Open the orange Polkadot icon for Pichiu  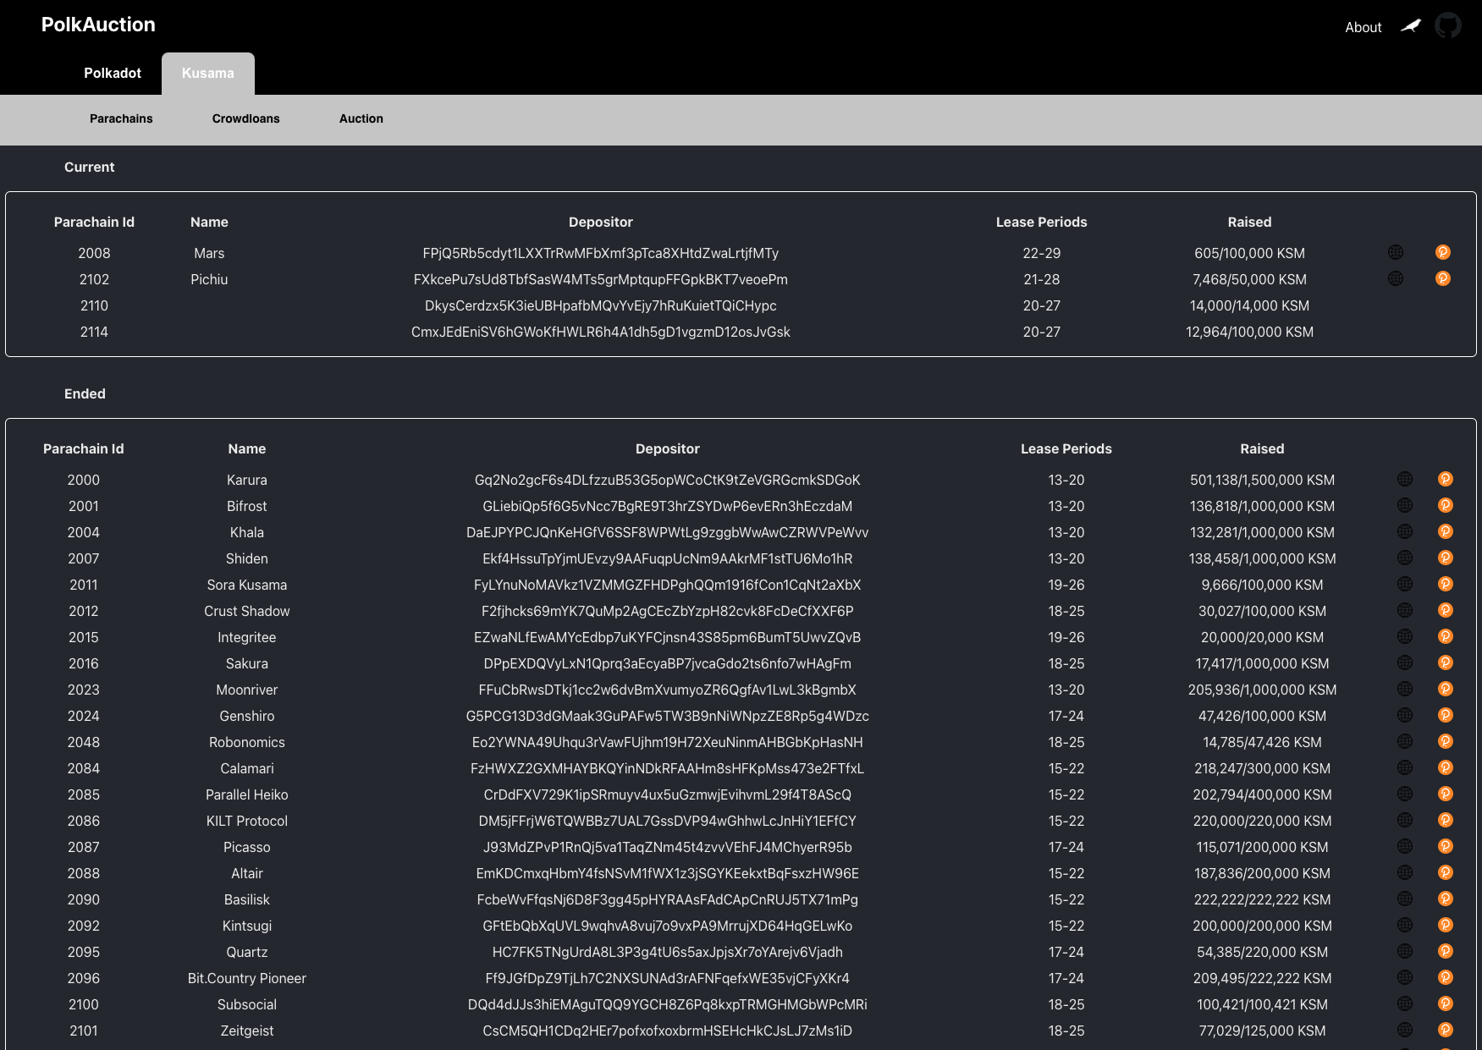coord(1443,278)
